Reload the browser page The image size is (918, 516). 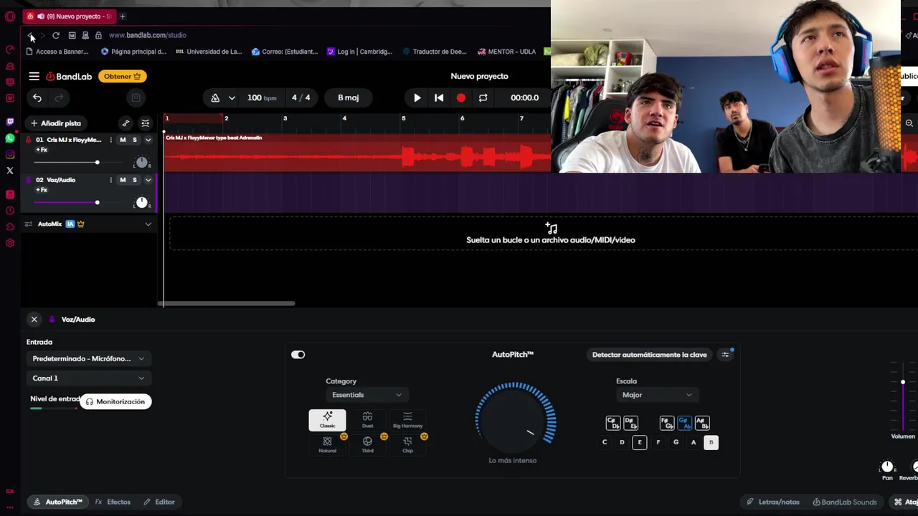(x=55, y=35)
